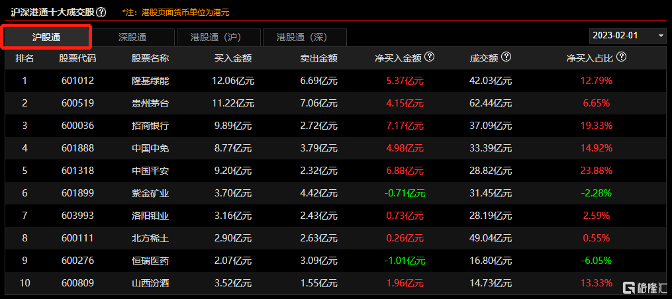Screen dimensions: 672x299
Task: Select stock name 恒瑞医药
Action: click(150, 261)
